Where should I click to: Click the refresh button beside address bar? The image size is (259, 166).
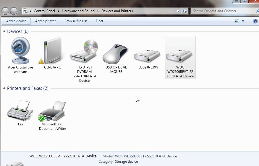[x=185, y=11]
